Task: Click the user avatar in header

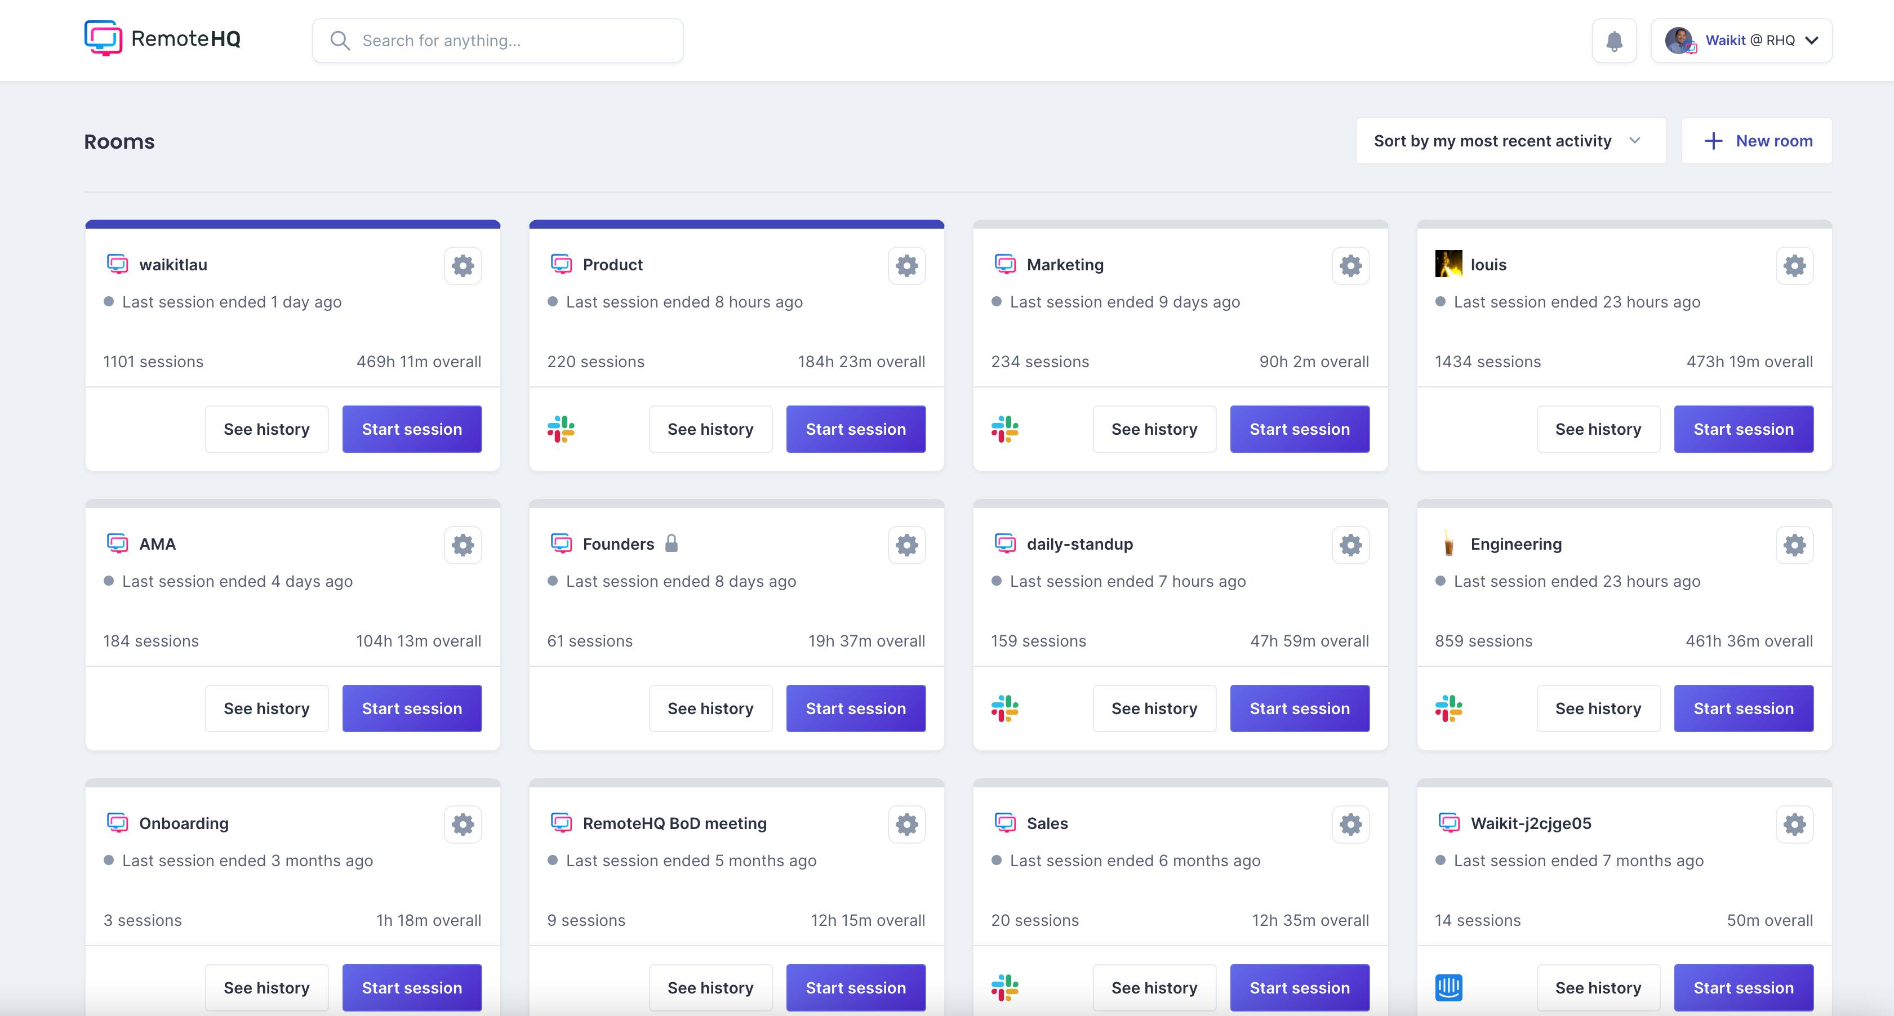Action: 1680,41
